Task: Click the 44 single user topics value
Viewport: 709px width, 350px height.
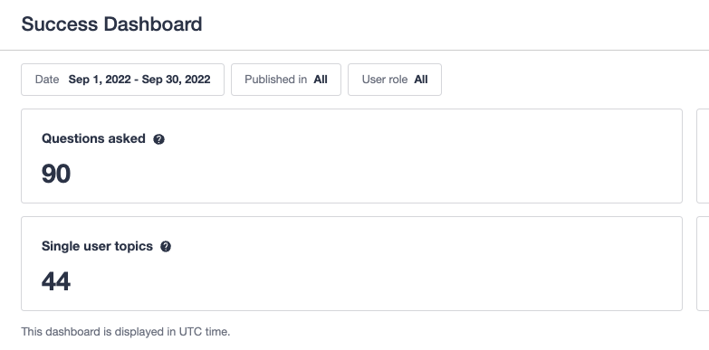Action: [56, 281]
